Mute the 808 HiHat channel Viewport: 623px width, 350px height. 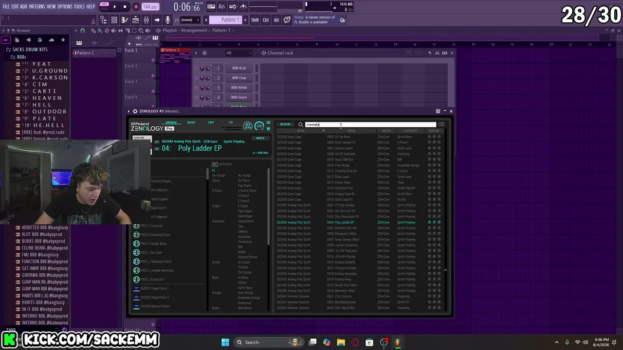click(x=197, y=87)
